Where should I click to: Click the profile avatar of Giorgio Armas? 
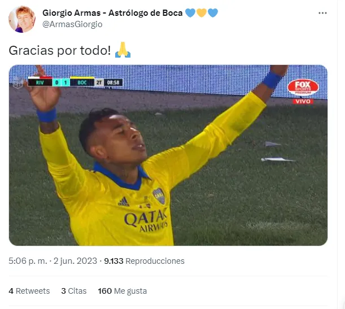click(22, 19)
